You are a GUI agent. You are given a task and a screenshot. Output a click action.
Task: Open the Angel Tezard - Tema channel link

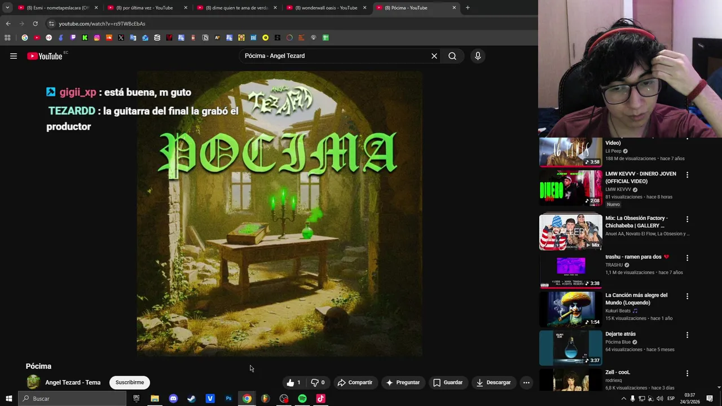[73, 382]
